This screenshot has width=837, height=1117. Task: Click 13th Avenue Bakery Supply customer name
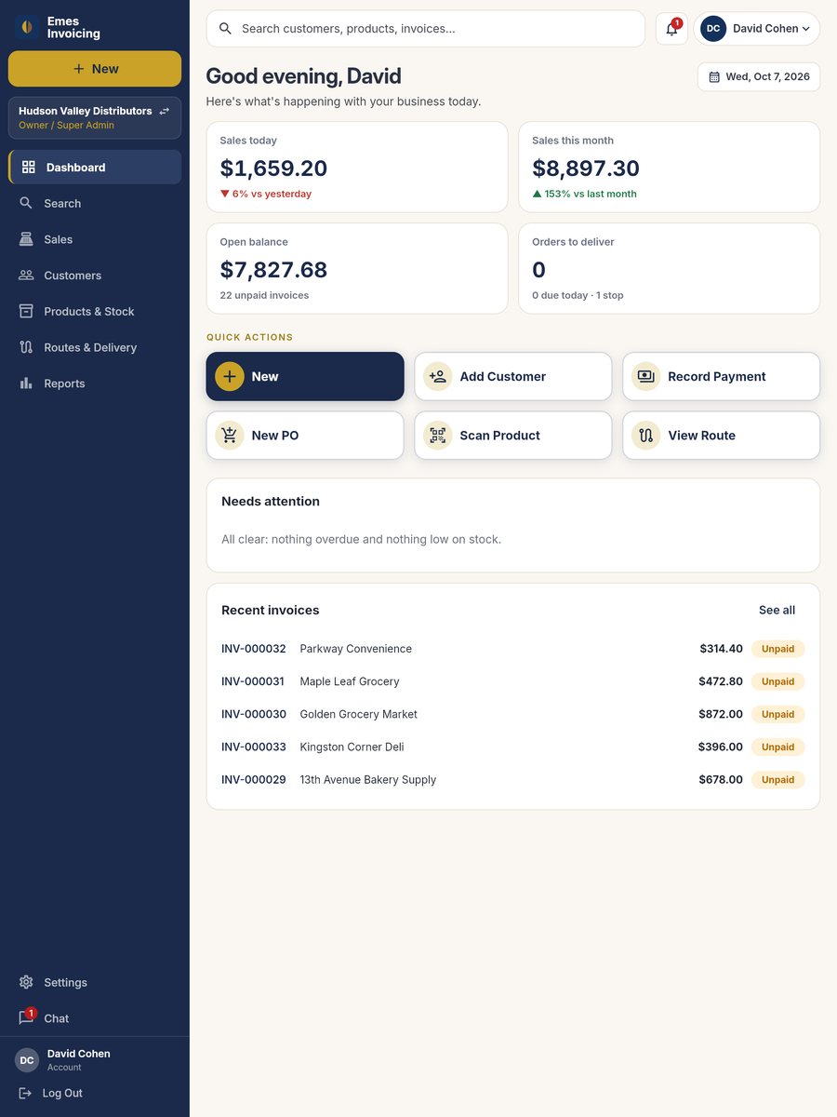(x=367, y=779)
